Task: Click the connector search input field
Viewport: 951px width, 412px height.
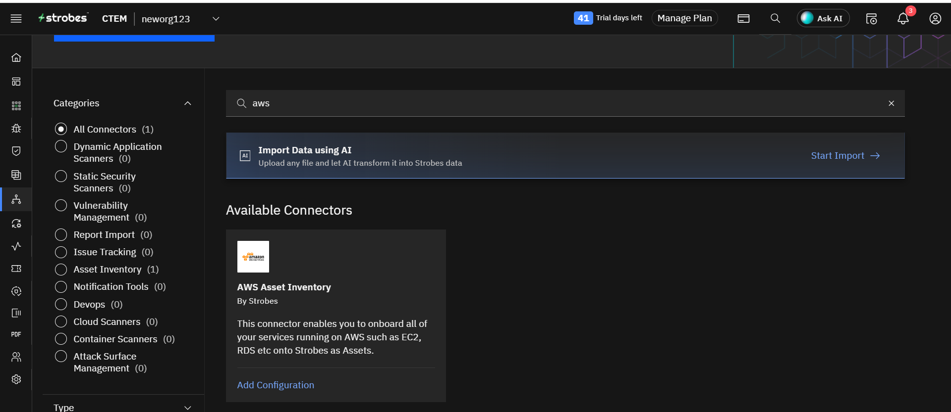Action: [x=565, y=103]
